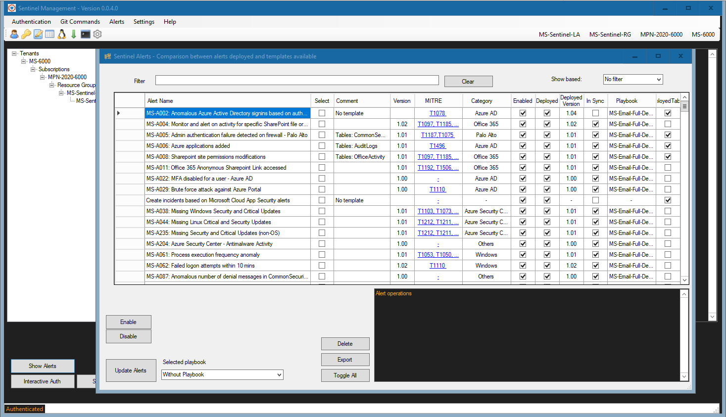Viewport: 726px width, 417px height.
Task: Toggle last column checkbox for MS-A005 row
Action: click(x=668, y=135)
